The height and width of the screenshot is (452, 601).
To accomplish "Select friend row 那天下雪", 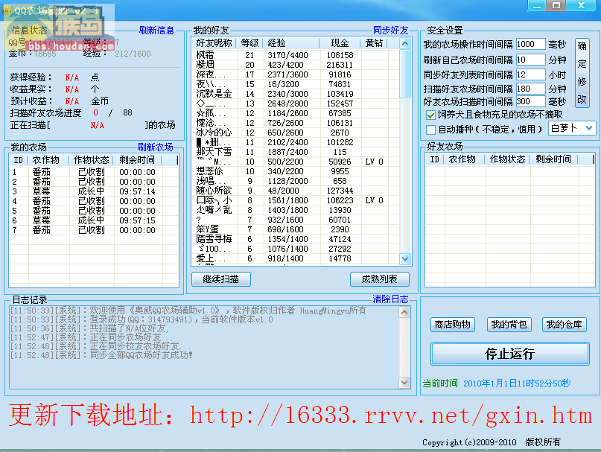I will tap(295, 152).
